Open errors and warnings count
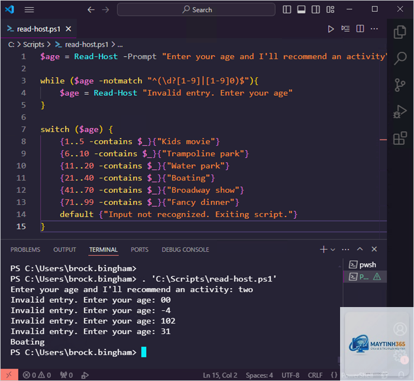Image resolution: width=414 pixels, height=381 pixels. click(x=37, y=375)
